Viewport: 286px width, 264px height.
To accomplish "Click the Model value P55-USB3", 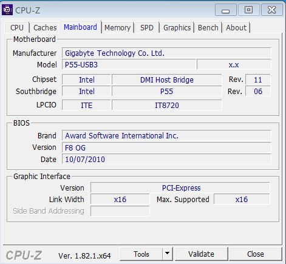I will pos(129,65).
